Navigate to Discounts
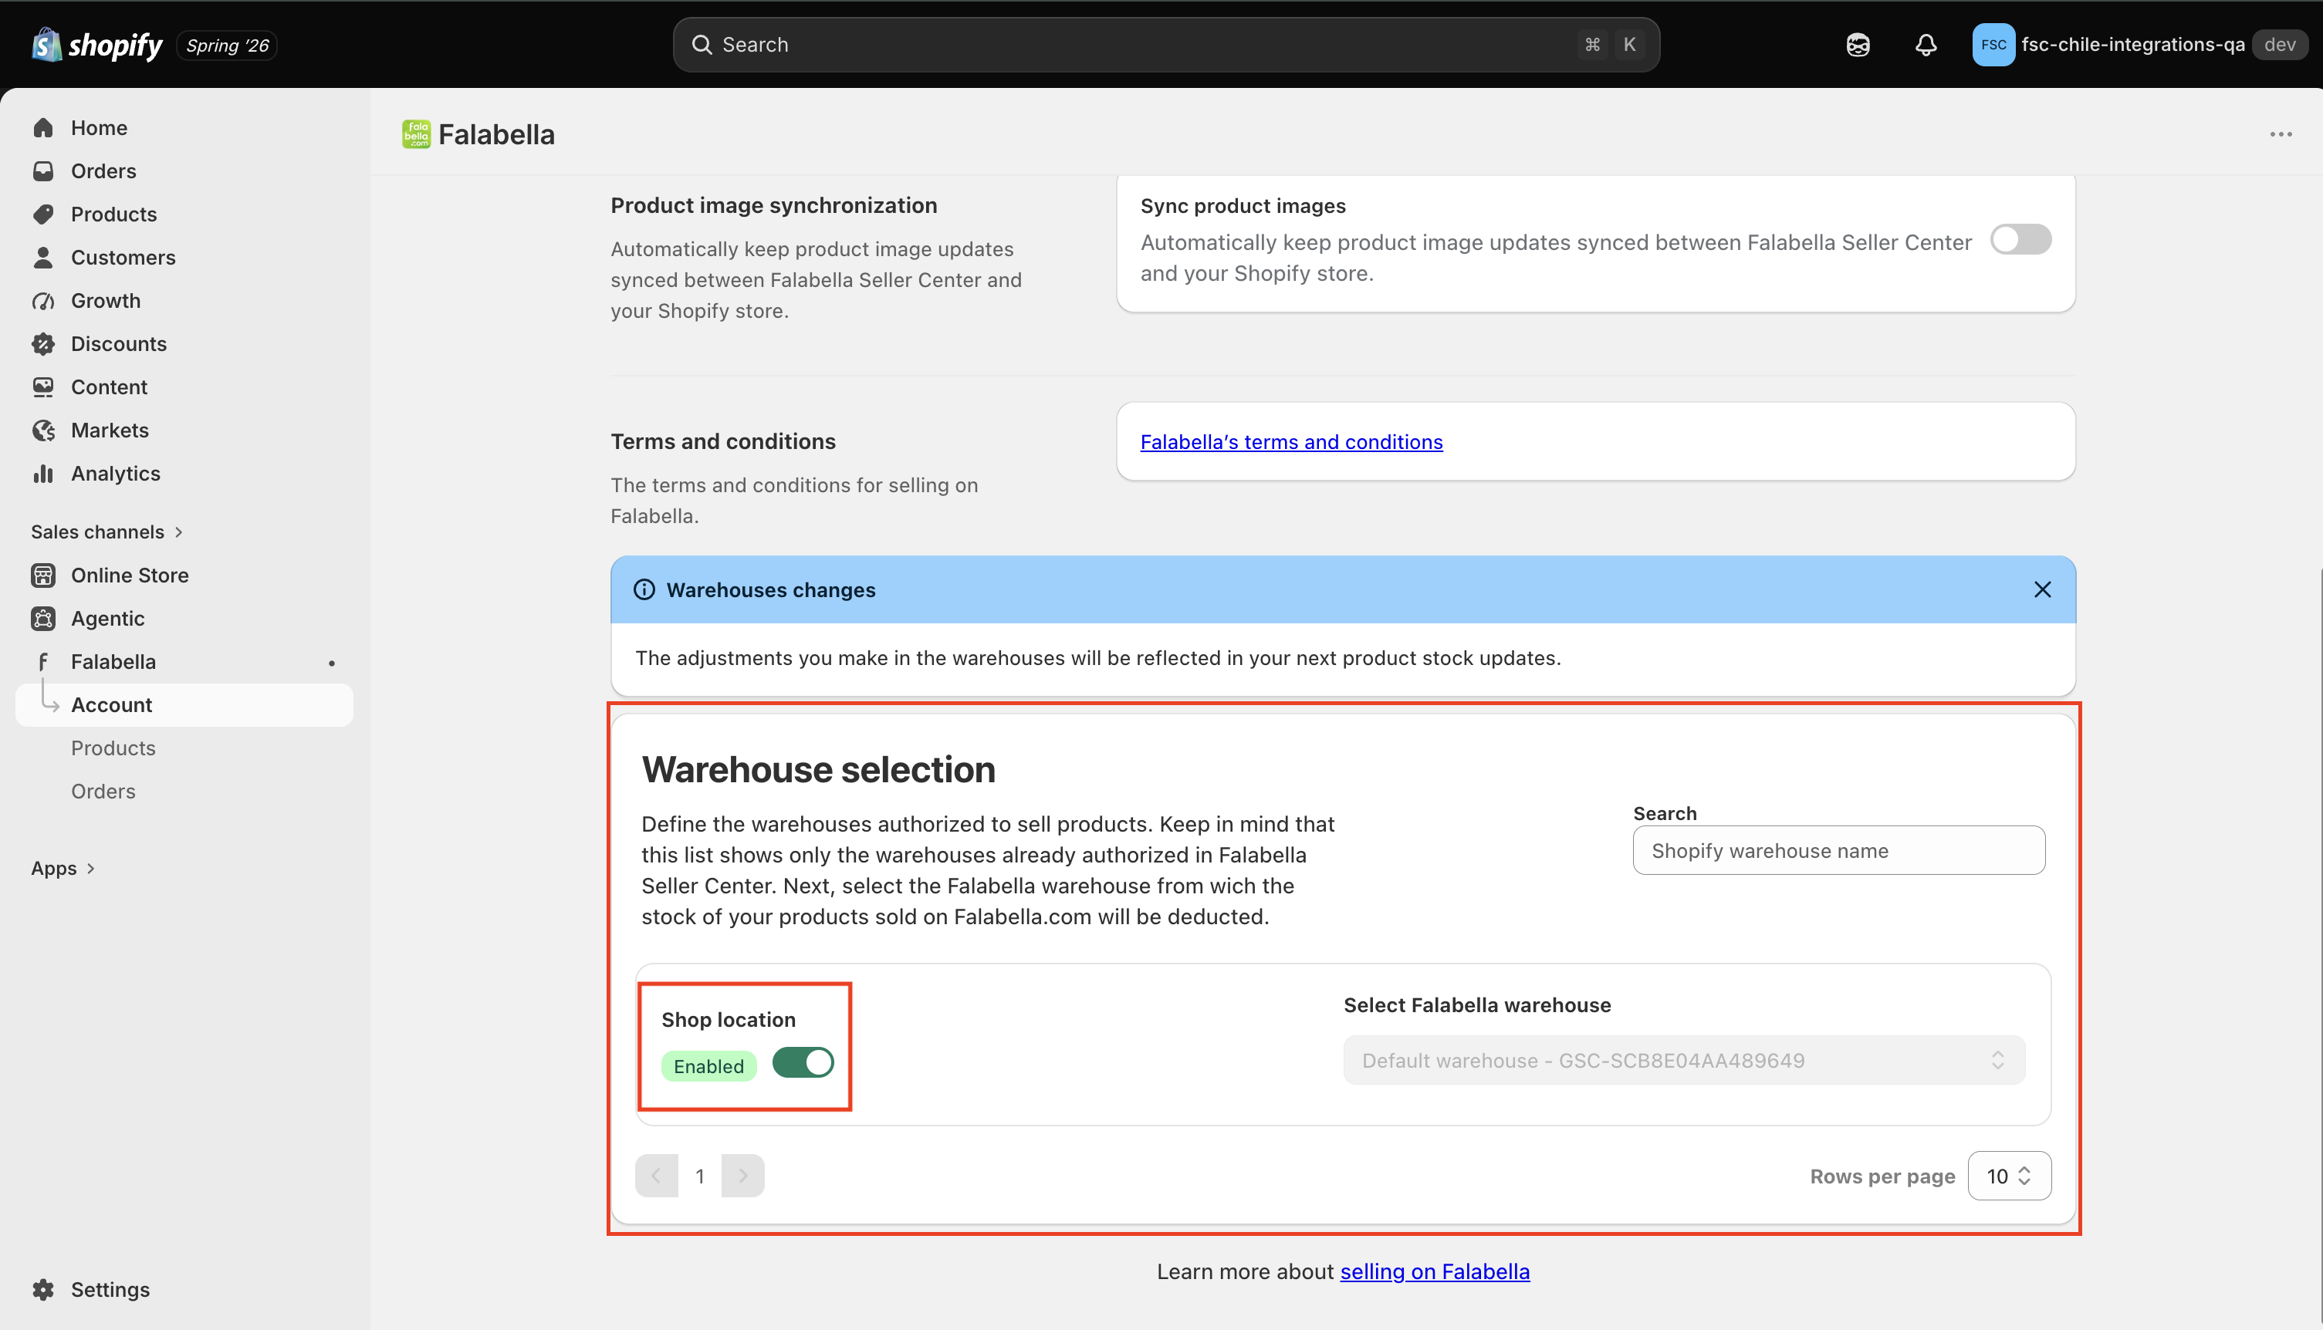This screenshot has width=2323, height=1330. 119,343
